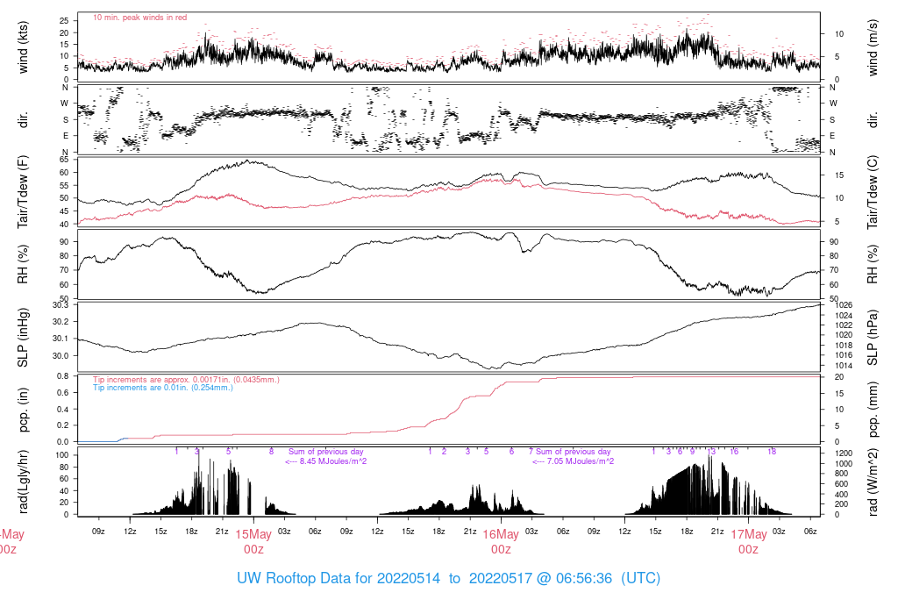
Task: Click the 'pcp. (mm)' axis label
Action: click(873, 410)
